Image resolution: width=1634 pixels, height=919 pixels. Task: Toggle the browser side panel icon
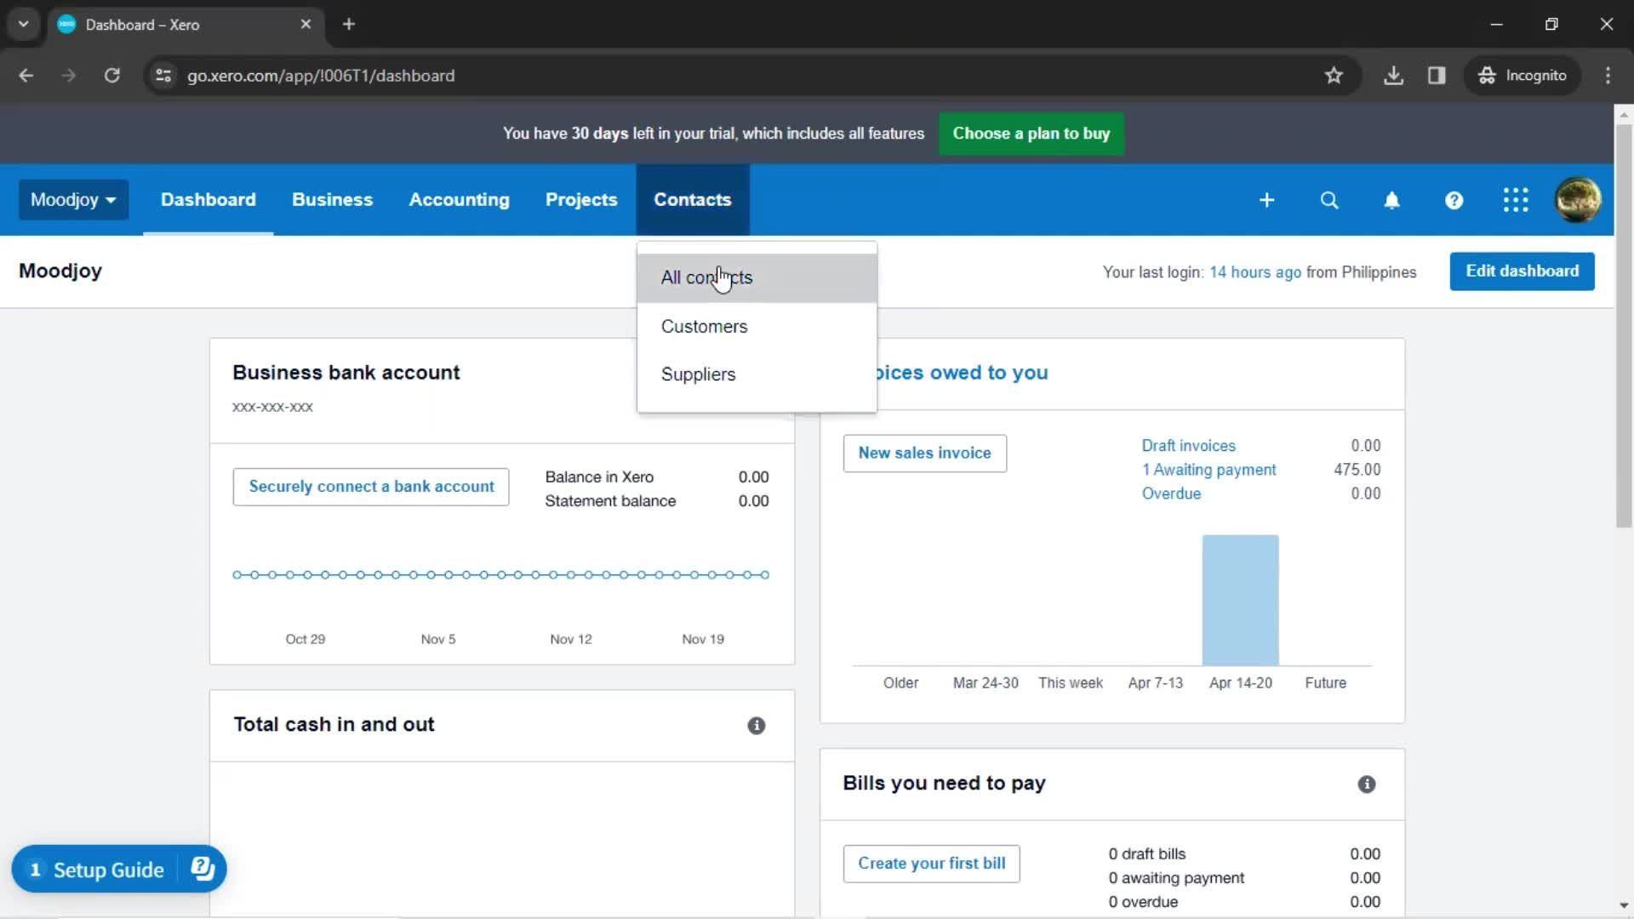1437,76
